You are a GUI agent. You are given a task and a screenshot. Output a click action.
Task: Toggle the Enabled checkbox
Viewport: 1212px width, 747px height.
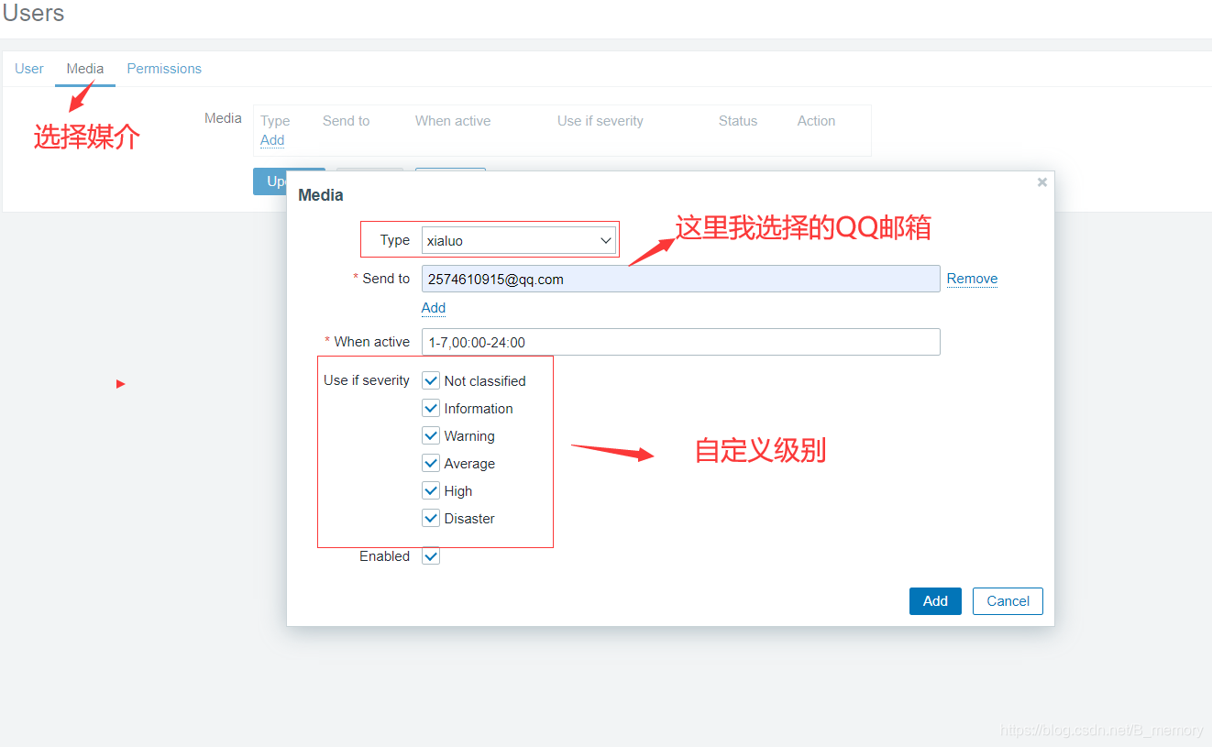pos(431,555)
